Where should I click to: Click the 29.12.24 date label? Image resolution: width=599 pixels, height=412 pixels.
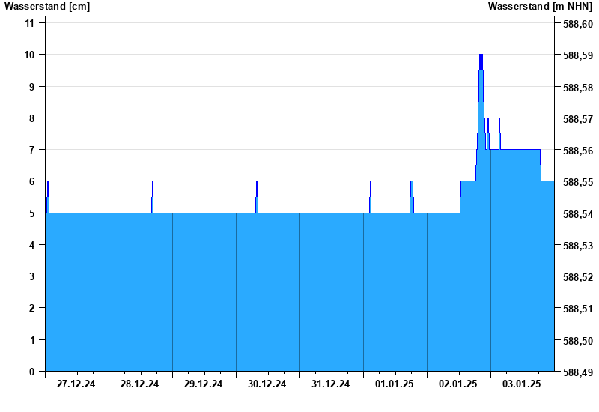pos(203,384)
